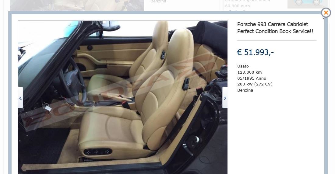The width and height of the screenshot is (335, 174).
Task: Click the dimmed 60.000 euro text
Action: 237,6
